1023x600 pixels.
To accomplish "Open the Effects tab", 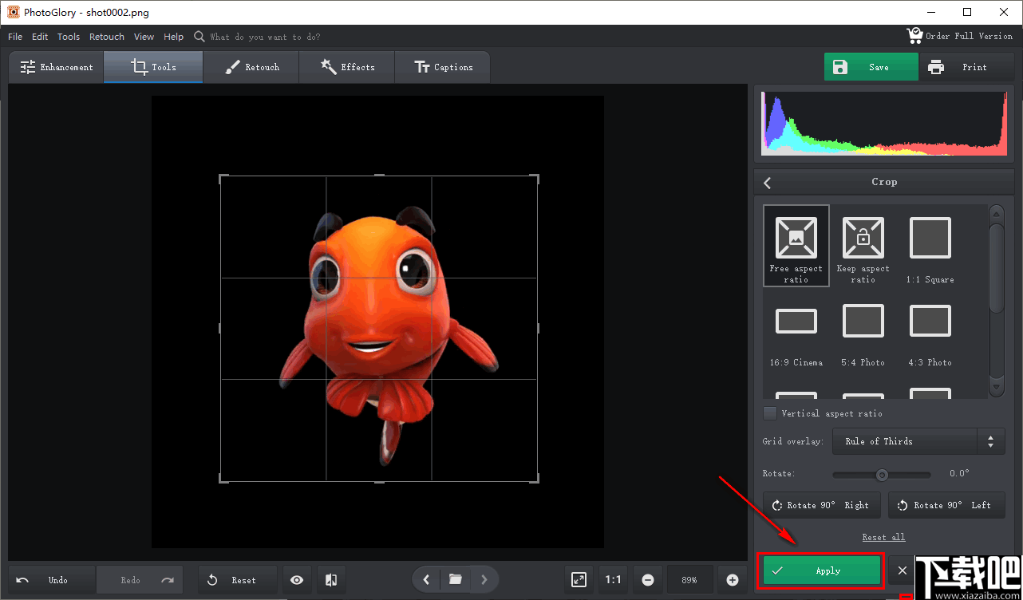I will click(347, 67).
